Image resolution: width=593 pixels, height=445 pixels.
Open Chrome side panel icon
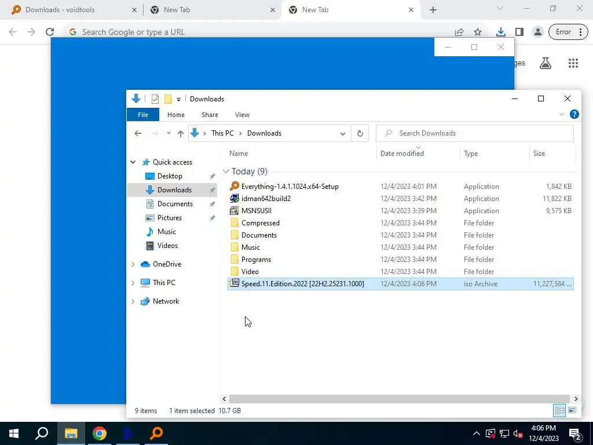coord(519,32)
